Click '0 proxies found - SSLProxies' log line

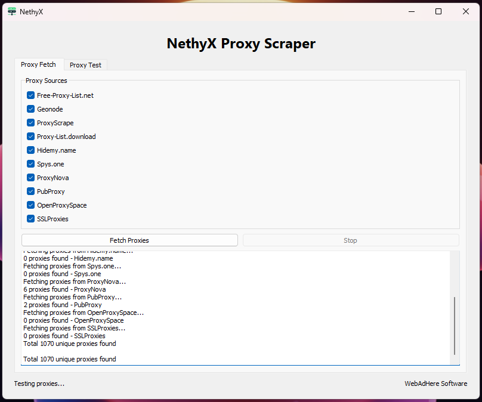(64, 336)
